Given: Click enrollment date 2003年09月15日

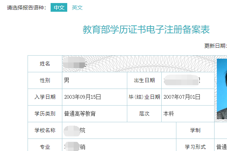Looking at the screenshot, I should click(82, 97).
